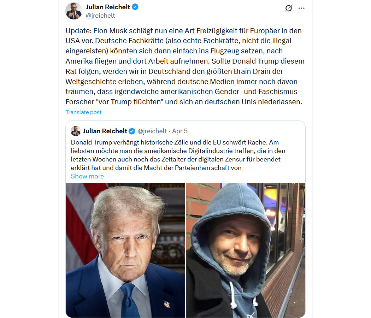
Task: Click small avatar in the quoted post
Action: 76,131
